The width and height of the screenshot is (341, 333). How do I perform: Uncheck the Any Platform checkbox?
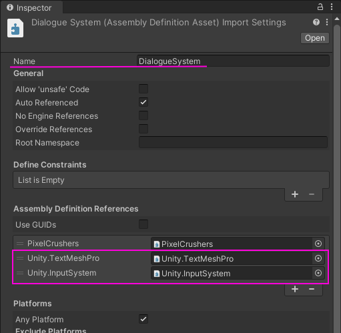143,319
